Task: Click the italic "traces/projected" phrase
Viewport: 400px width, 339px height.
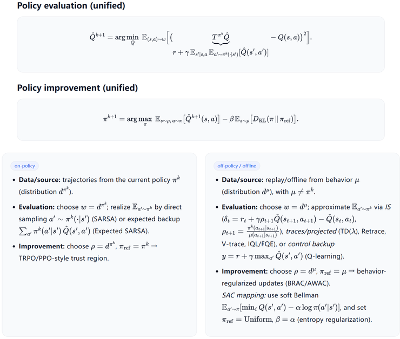Action: 307,231
